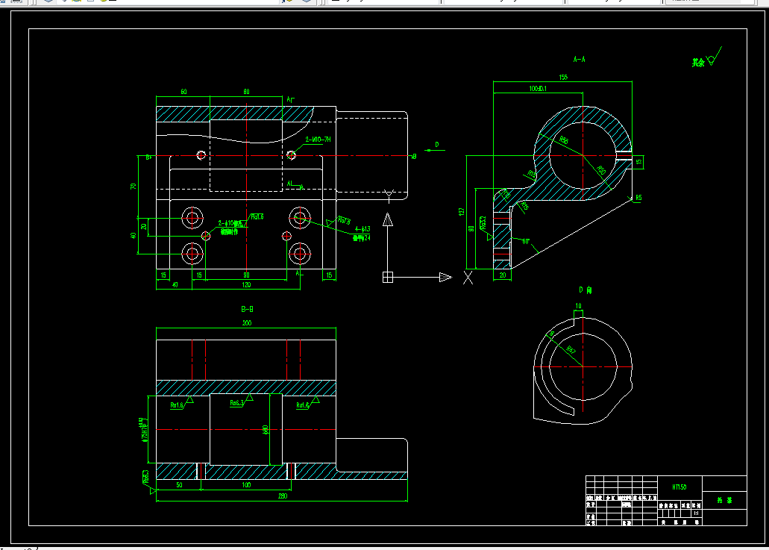
Task: Select the 100±0.1 tolerance dimension
Action: pos(538,89)
